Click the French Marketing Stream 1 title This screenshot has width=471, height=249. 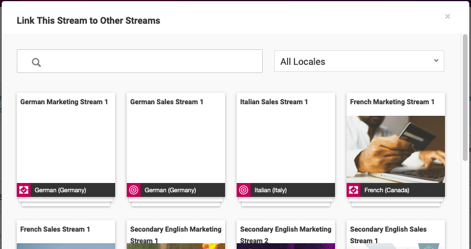click(x=392, y=102)
